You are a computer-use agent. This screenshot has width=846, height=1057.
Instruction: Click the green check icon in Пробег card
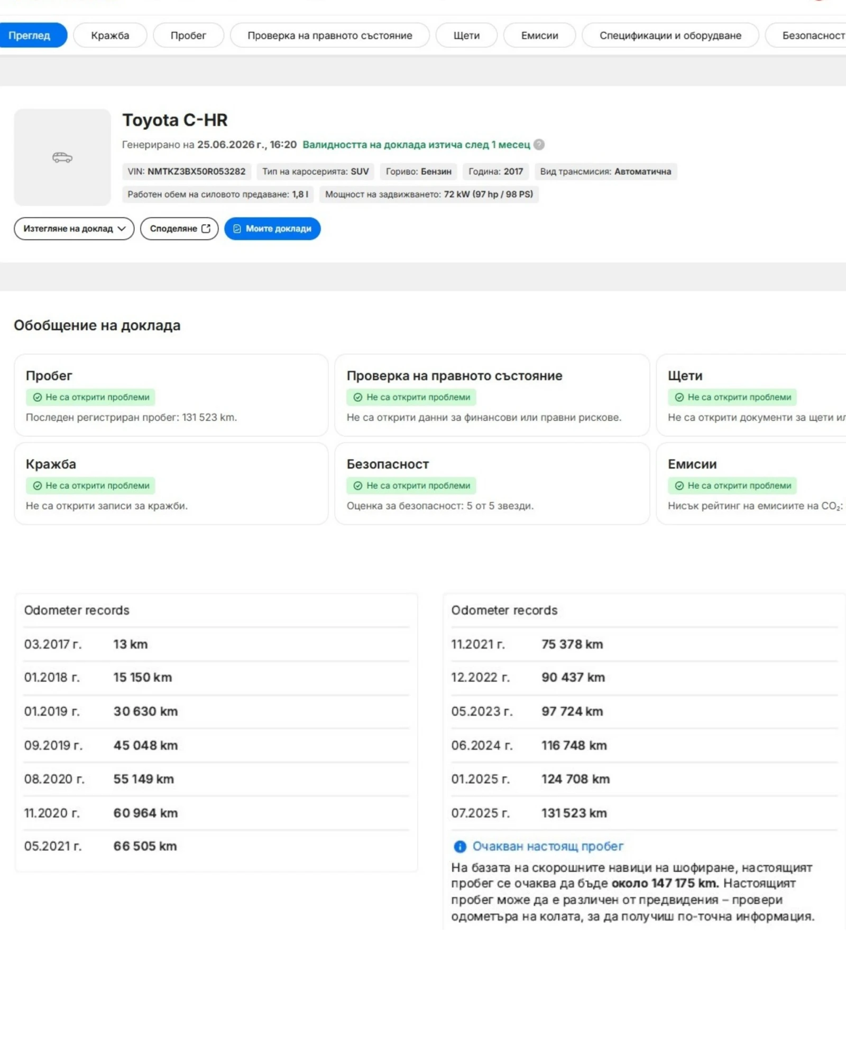pyautogui.click(x=38, y=397)
